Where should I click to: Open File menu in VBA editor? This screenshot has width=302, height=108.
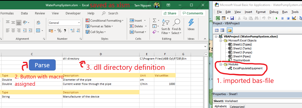219,12
